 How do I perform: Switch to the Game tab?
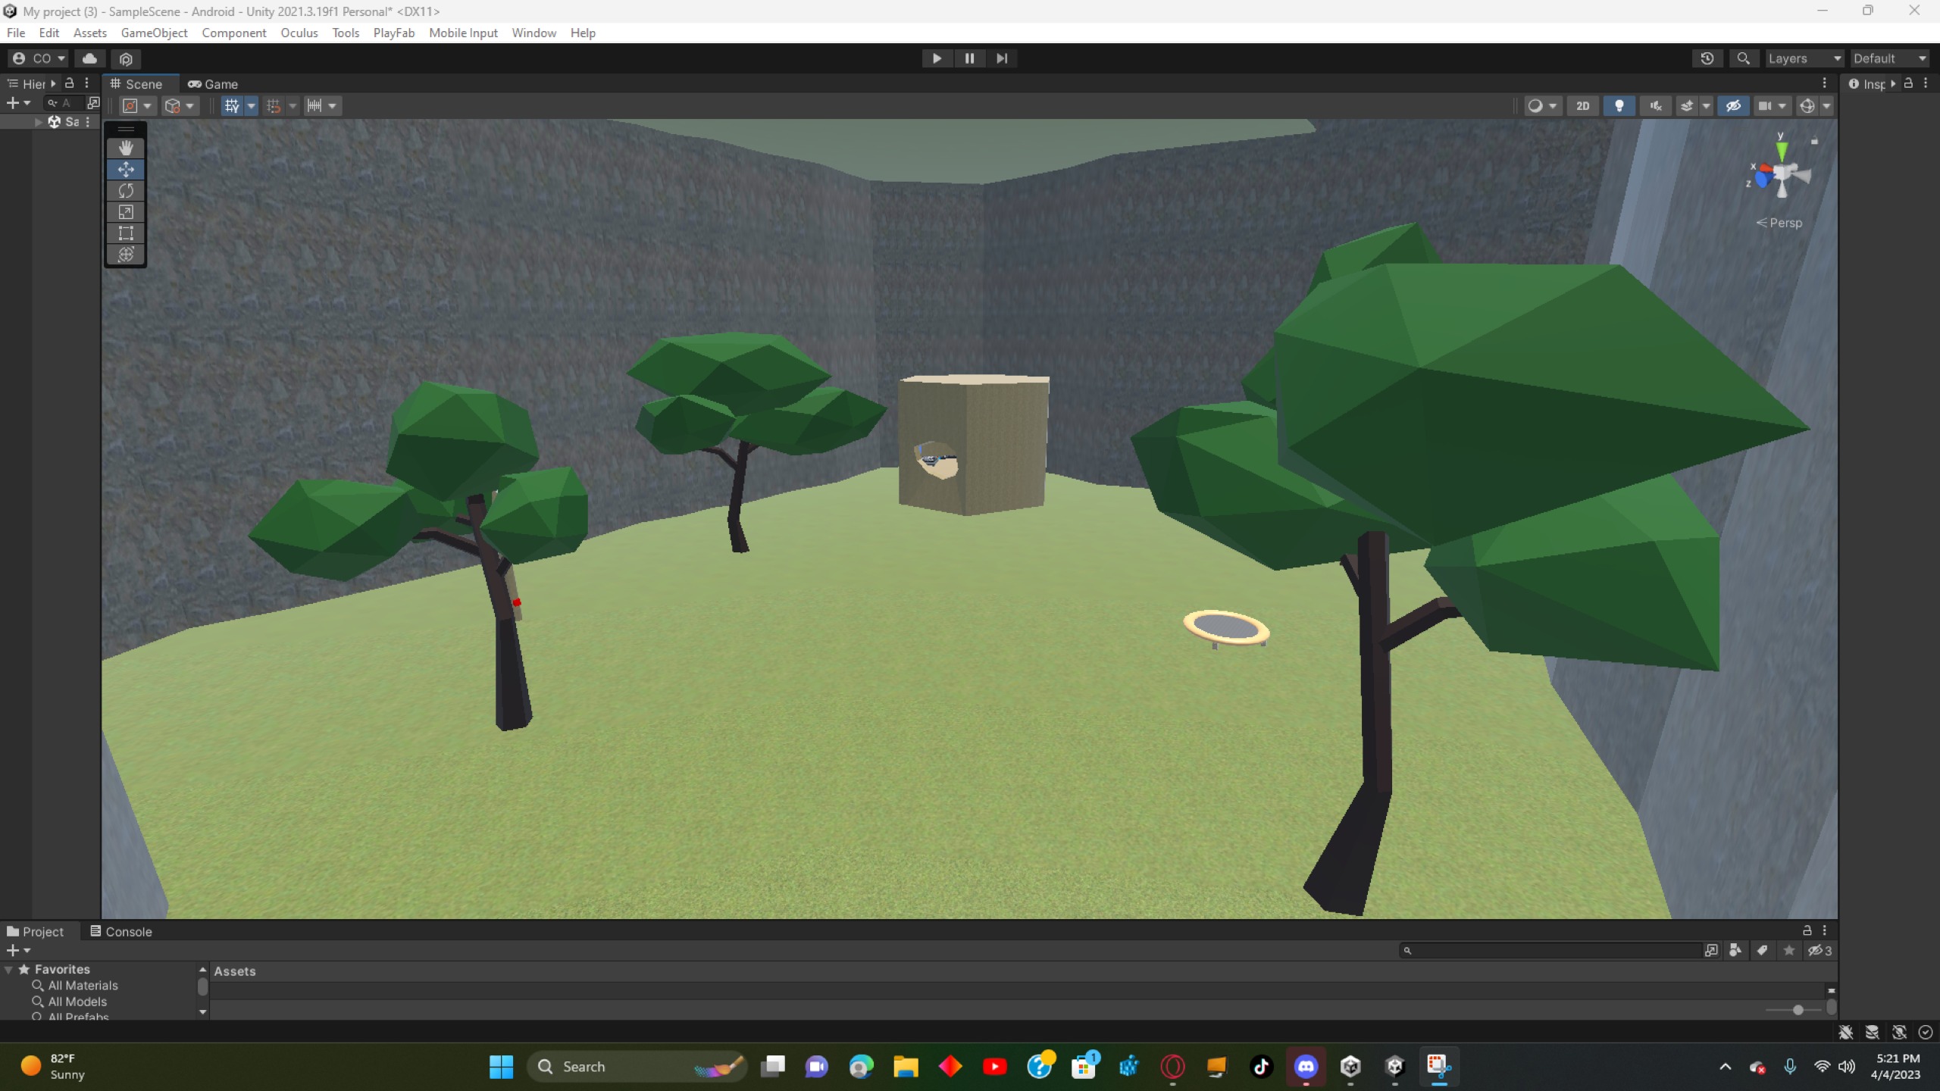[214, 84]
